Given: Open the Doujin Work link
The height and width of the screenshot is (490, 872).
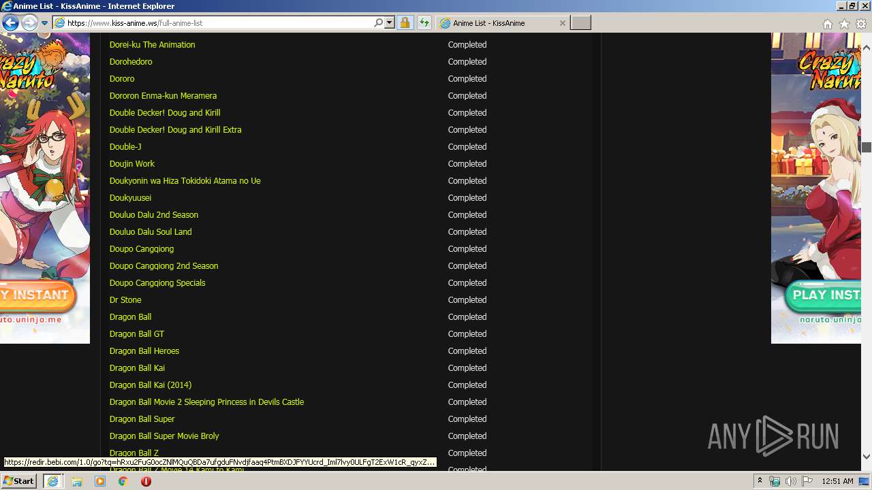Looking at the screenshot, I should [132, 164].
